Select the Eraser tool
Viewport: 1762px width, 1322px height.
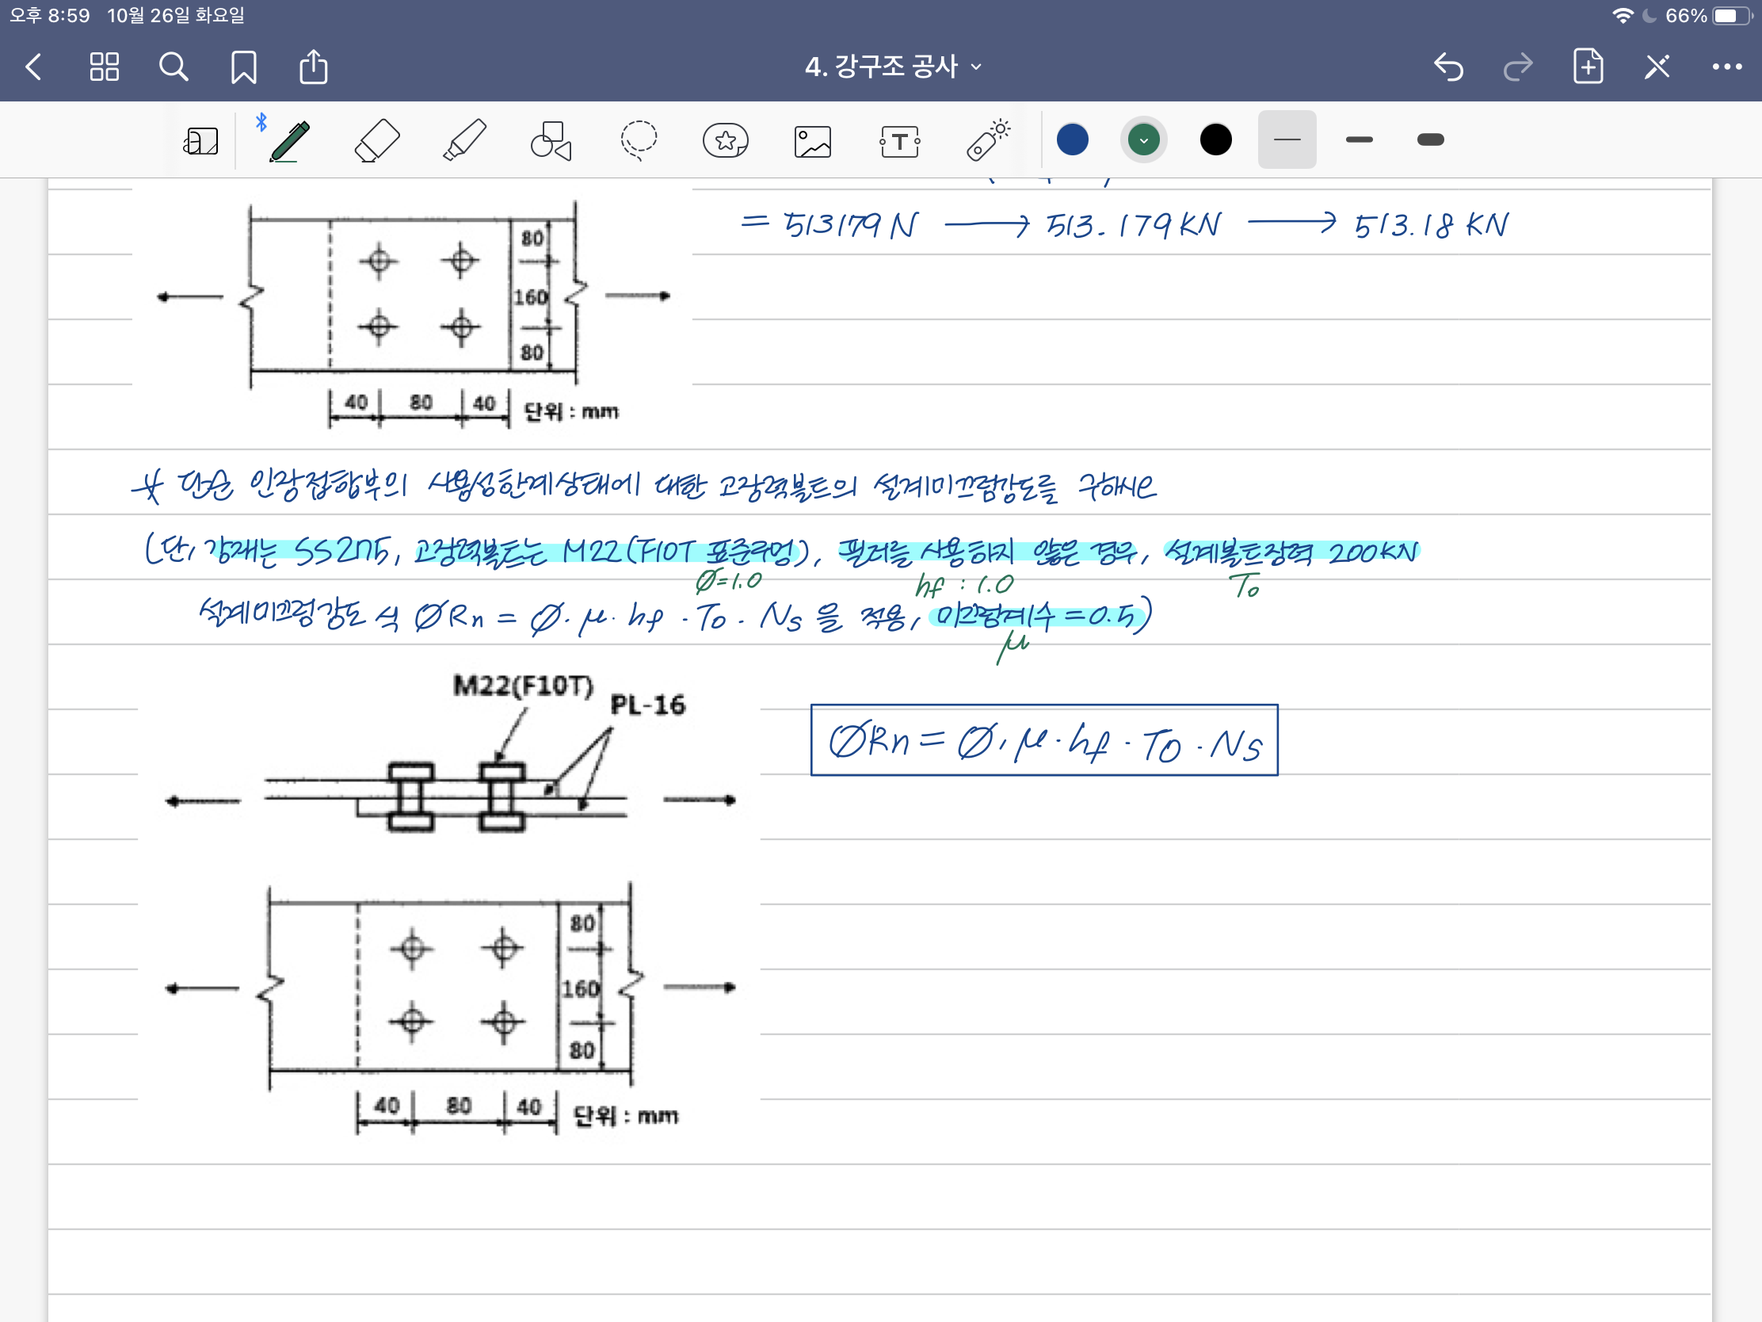(377, 141)
